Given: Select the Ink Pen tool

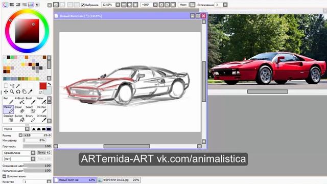Looking at the screenshot, I should point(41,109).
